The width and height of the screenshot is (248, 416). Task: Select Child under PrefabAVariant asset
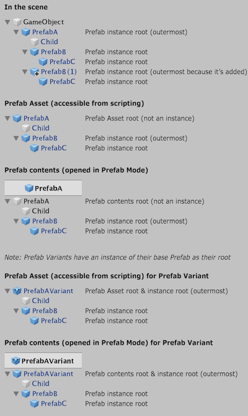pos(40,301)
